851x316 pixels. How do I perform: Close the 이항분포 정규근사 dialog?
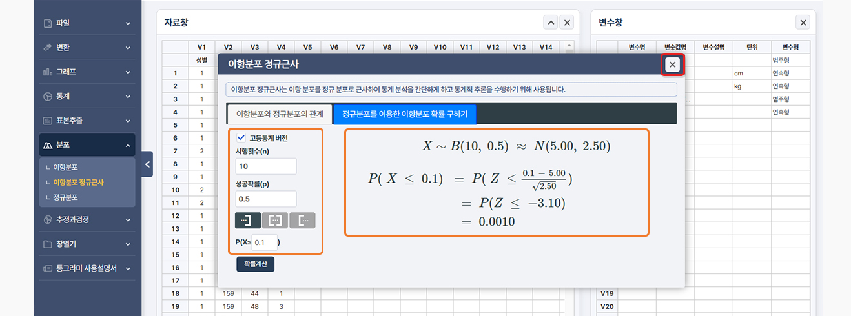pos(673,64)
